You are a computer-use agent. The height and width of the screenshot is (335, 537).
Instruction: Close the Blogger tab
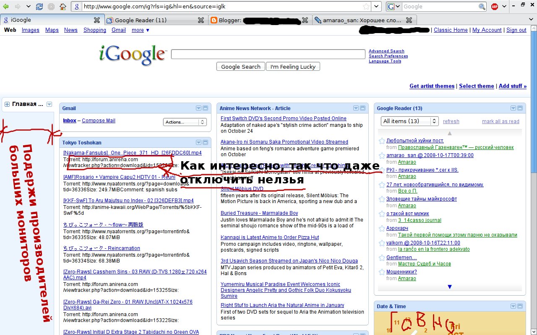[305, 20]
